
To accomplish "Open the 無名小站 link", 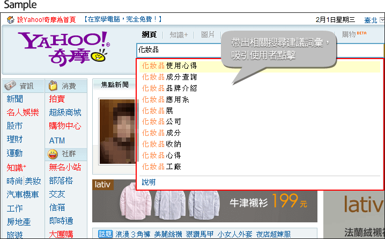I will [x=65, y=168].
